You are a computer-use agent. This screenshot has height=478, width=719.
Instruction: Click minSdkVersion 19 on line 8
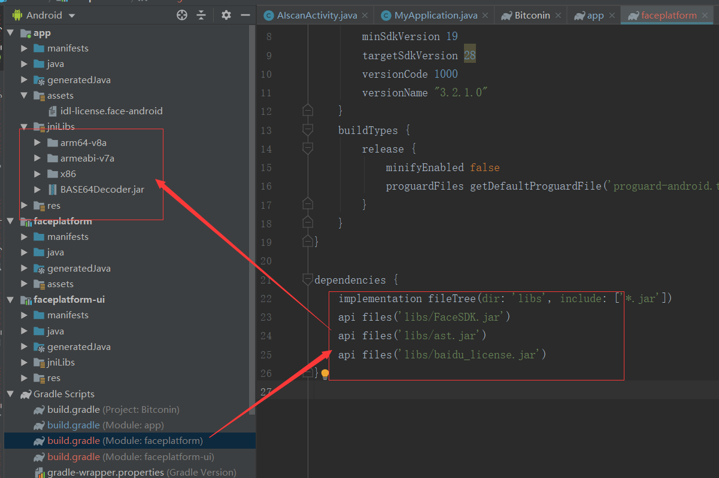click(410, 36)
